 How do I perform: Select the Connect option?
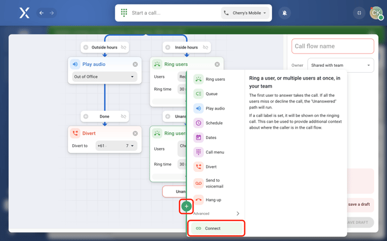215,228
